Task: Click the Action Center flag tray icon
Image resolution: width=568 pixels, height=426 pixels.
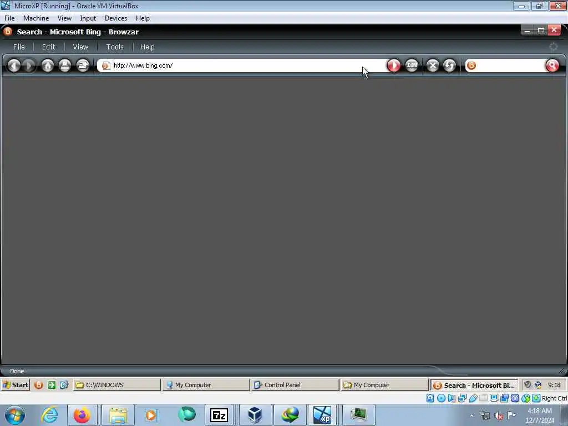Action: tap(511, 415)
